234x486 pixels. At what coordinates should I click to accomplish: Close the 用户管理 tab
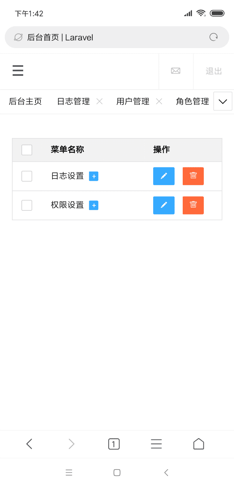click(x=159, y=101)
